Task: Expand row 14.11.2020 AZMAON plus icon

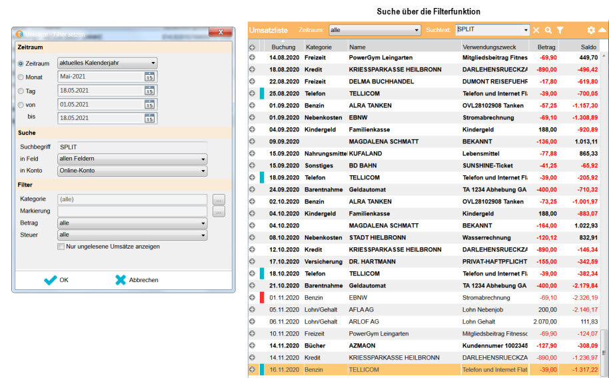Action: [x=252, y=345]
